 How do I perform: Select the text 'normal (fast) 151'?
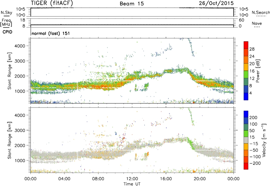tap(51, 33)
